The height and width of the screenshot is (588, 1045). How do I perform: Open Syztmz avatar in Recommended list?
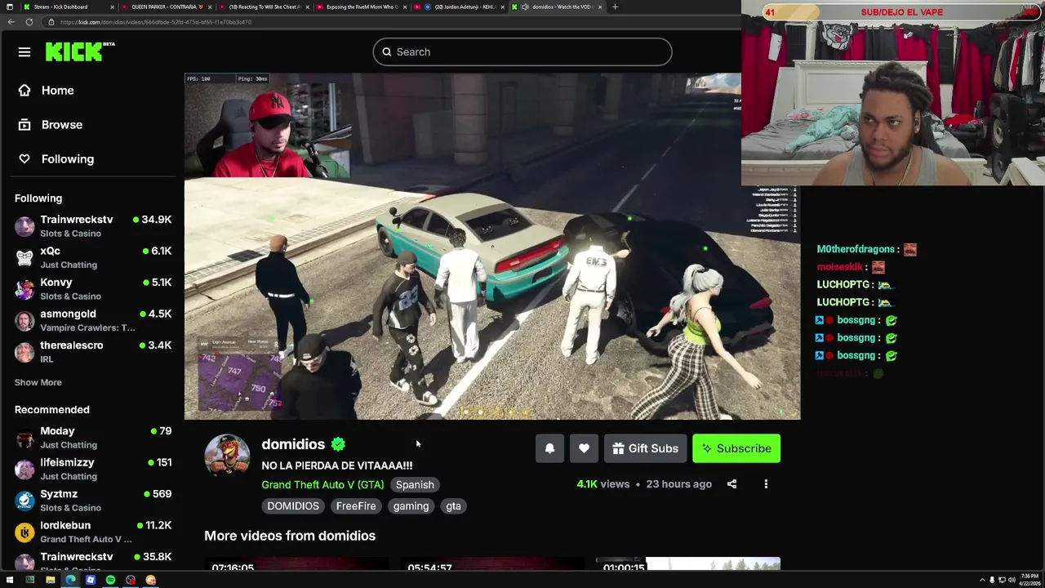click(24, 501)
